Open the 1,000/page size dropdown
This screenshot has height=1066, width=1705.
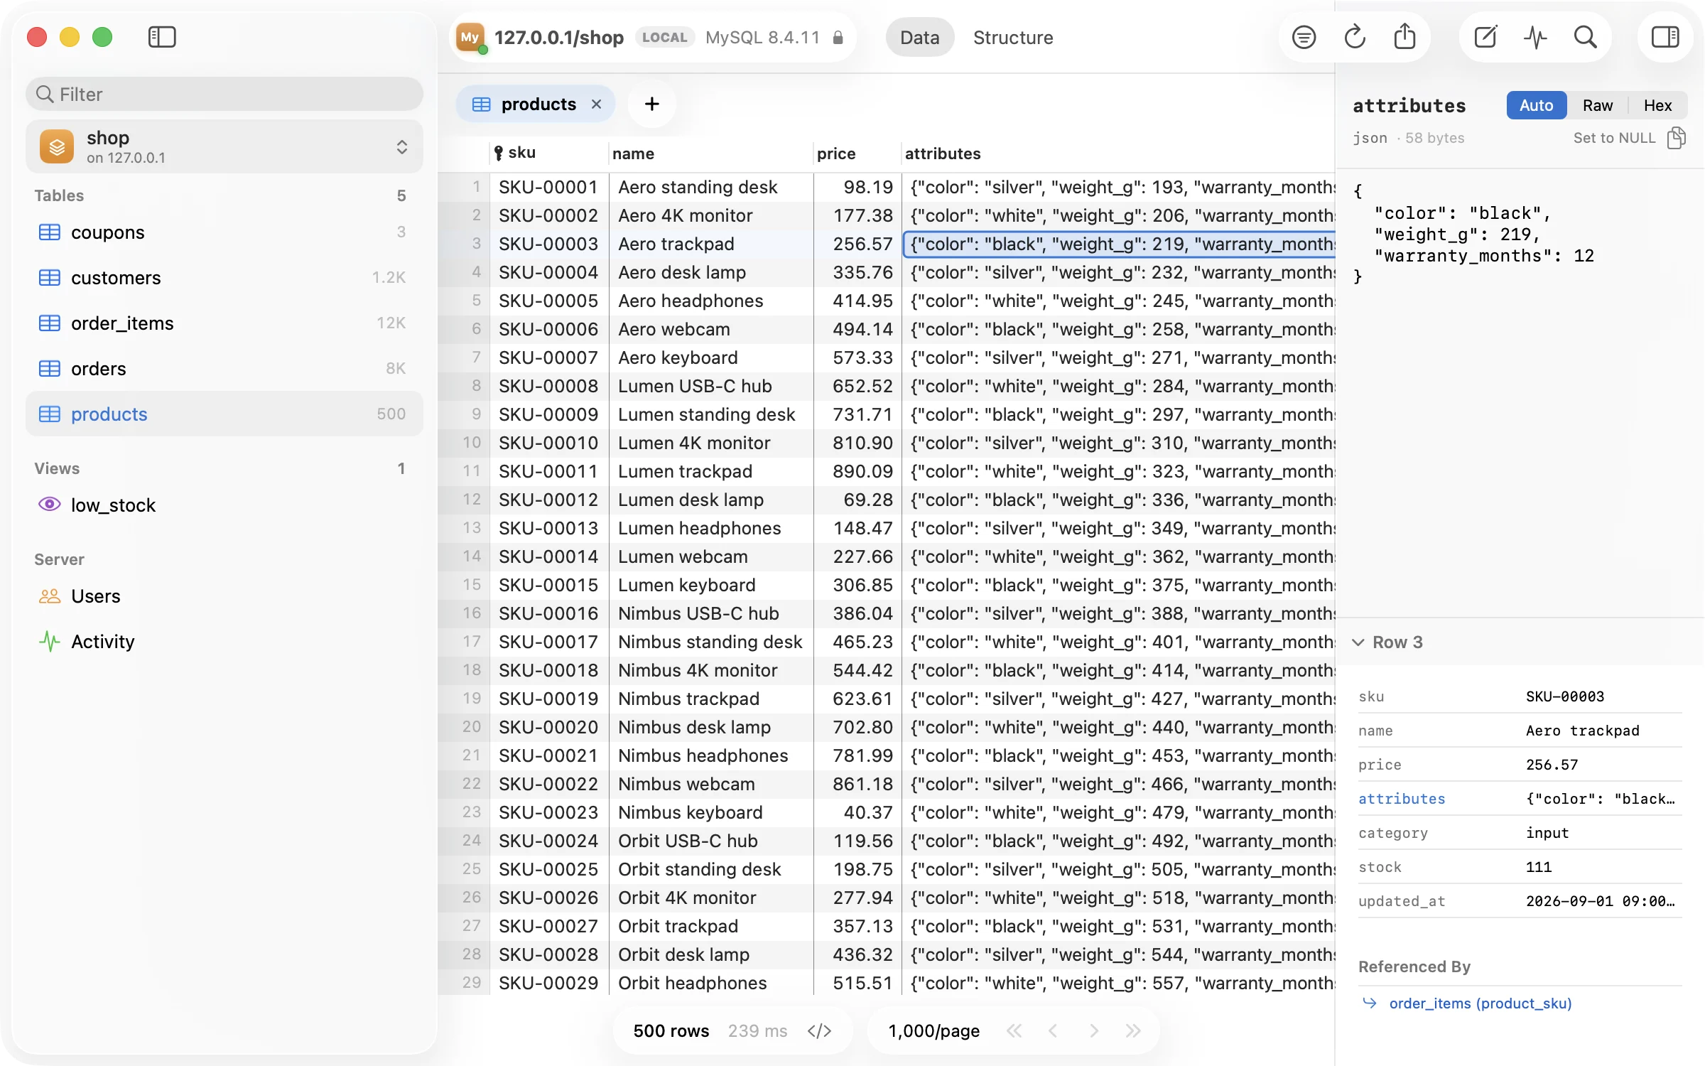[x=933, y=1030]
